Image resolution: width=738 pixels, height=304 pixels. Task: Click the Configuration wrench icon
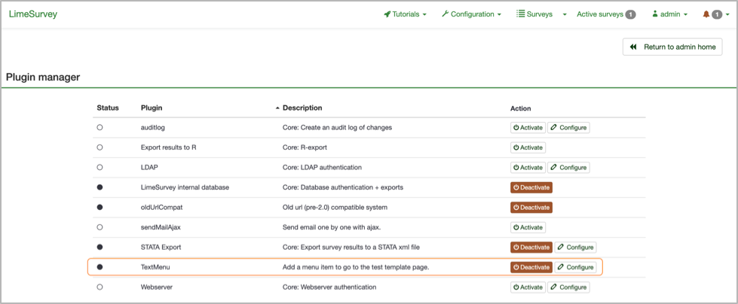[x=445, y=14]
